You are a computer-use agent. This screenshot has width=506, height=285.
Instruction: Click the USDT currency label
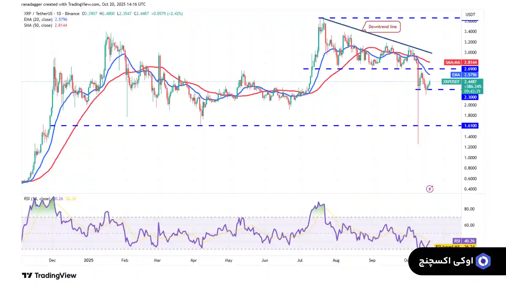(x=470, y=15)
